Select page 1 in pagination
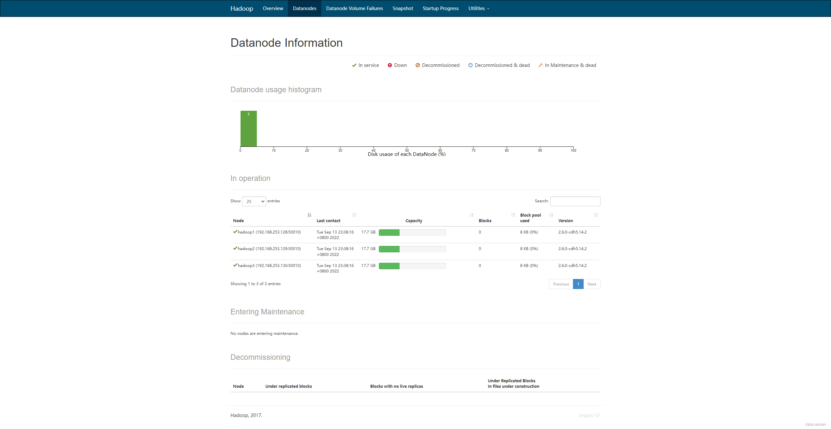The width and height of the screenshot is (831, 429). pos(578,284)
